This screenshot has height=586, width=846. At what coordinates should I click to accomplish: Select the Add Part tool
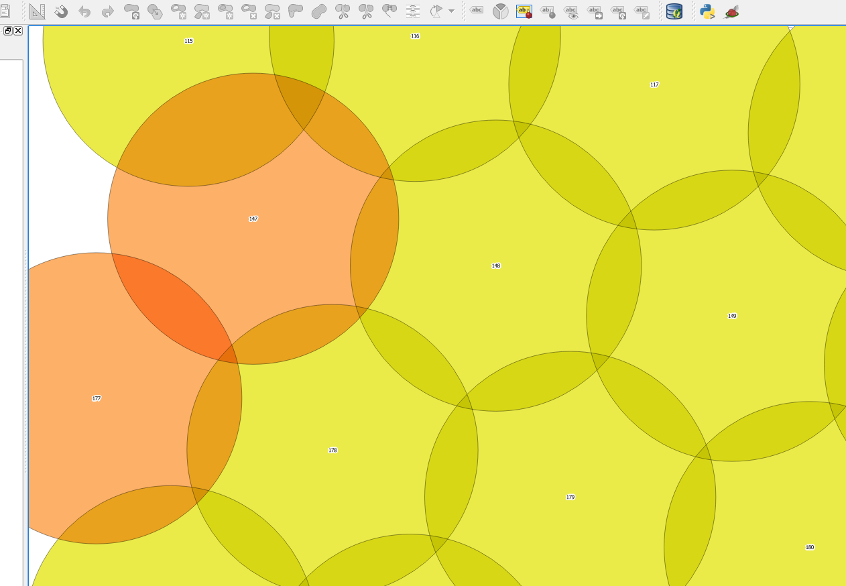point(202,11)
